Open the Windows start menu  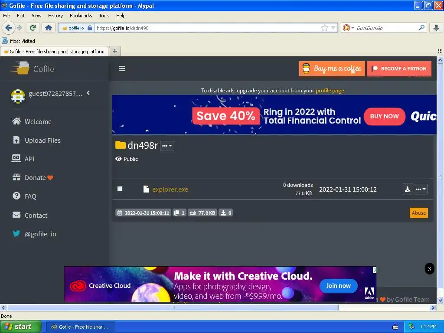click(21, 326)
